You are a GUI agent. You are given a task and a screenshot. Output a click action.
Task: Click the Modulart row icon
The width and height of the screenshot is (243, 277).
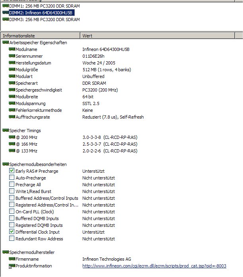pos(12,76)
